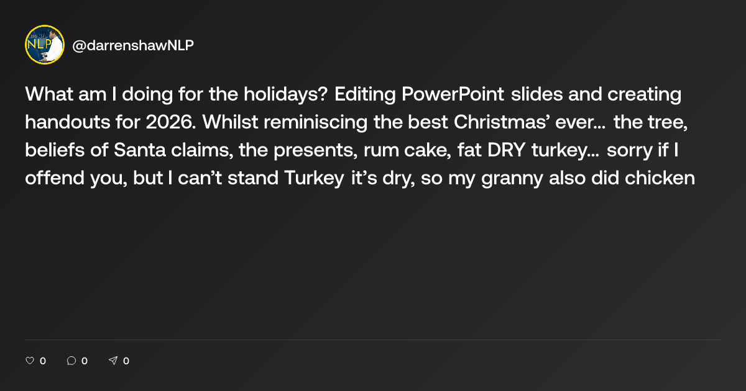Open the comment bubble icon
This screenshot has width=746, height=391.
(x=71, y=361)
